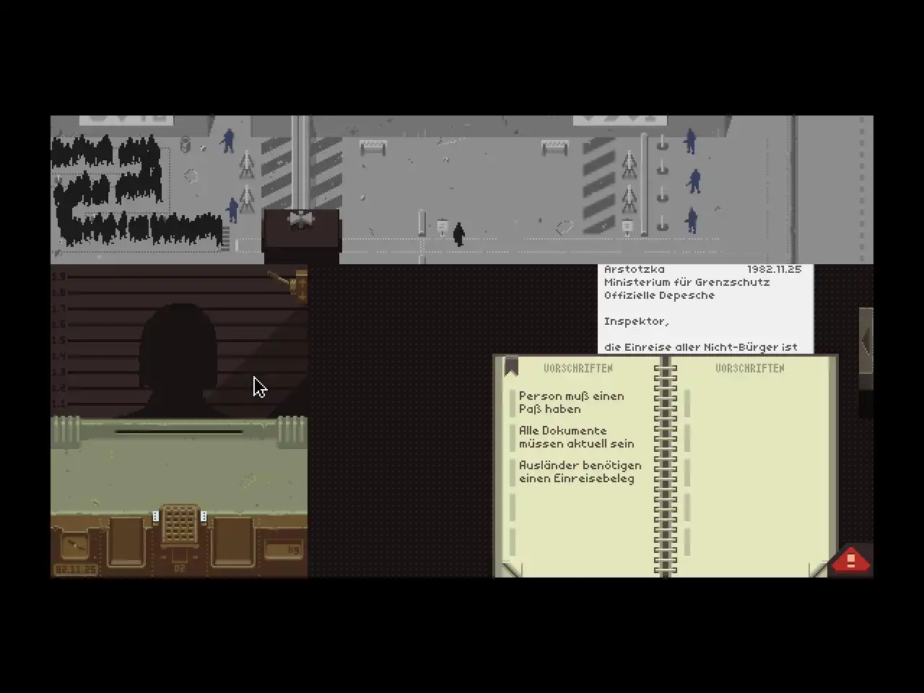The height and width of the screenshot is (693, 924).
Task: Click the booth intercom speaker grille
Action: point(180,524)
